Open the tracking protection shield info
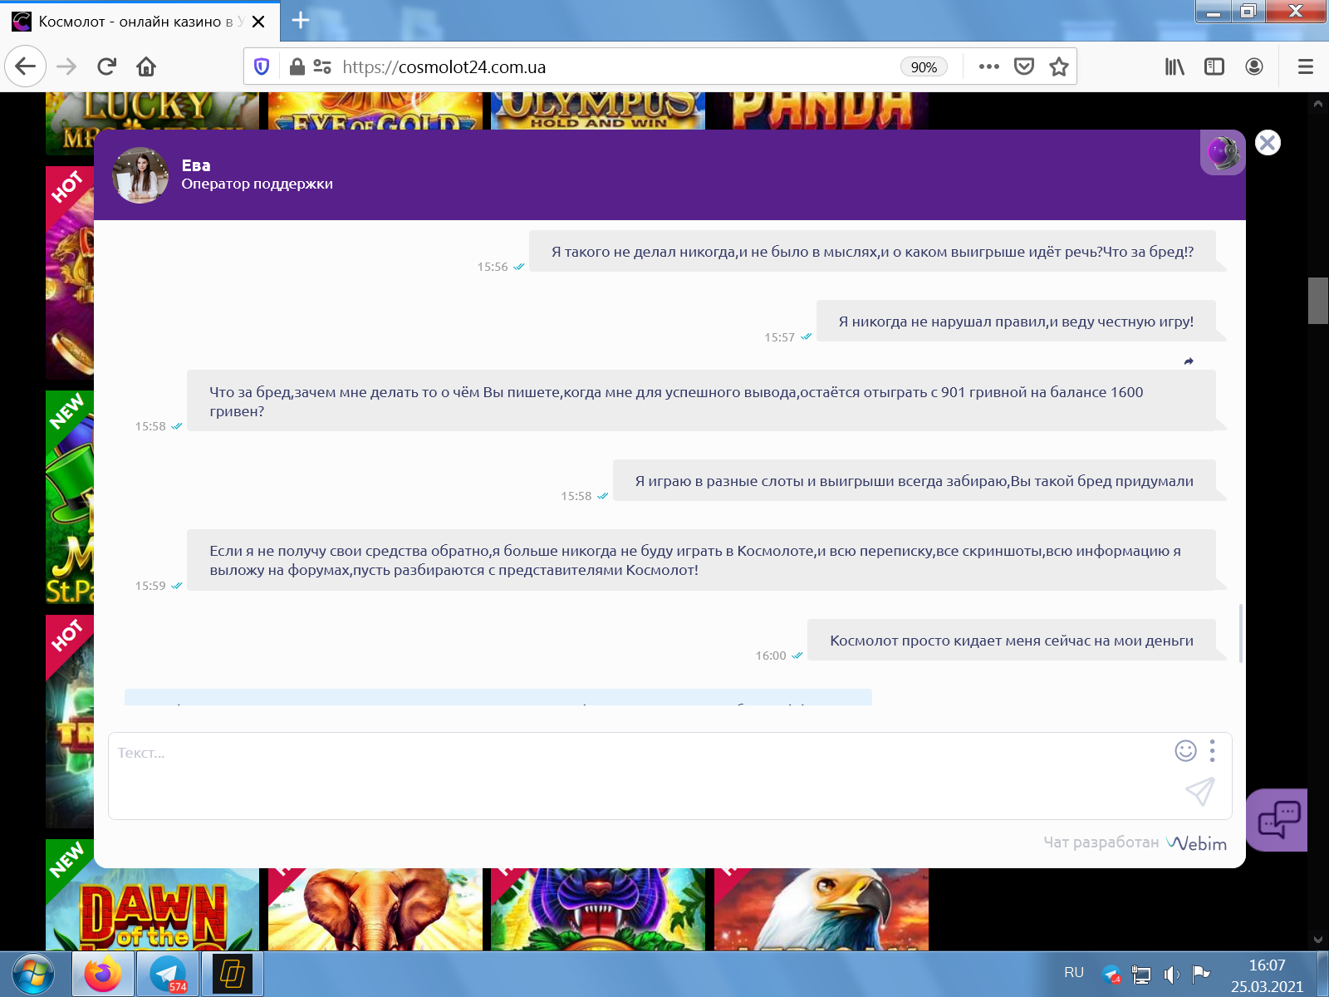The width and height of the screenshot is (1329, 997). click(262, 66)
